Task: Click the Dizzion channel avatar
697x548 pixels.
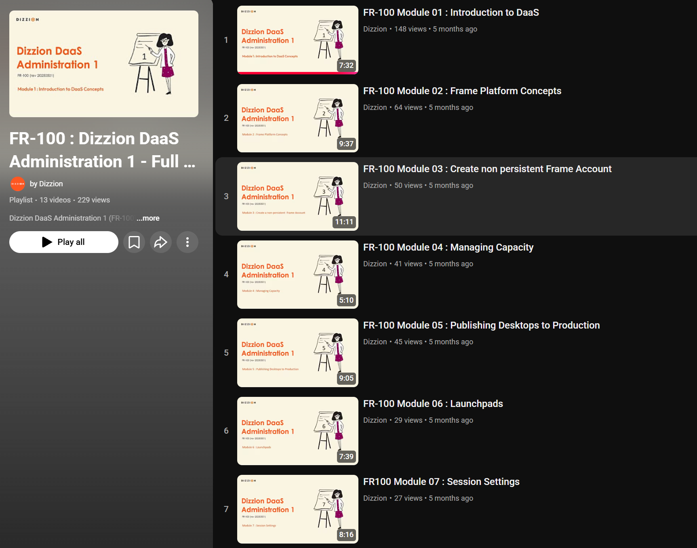Action: pyautogui.click(x=18, y=184)
